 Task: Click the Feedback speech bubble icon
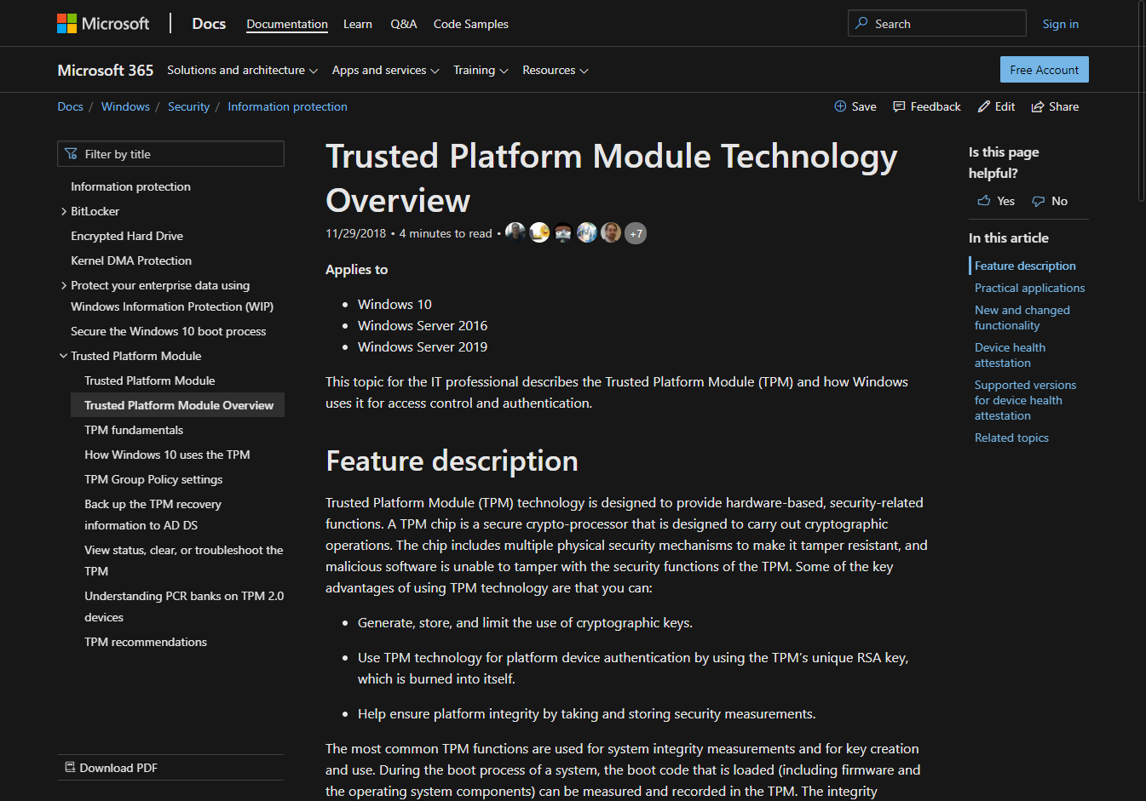point(899,106)
